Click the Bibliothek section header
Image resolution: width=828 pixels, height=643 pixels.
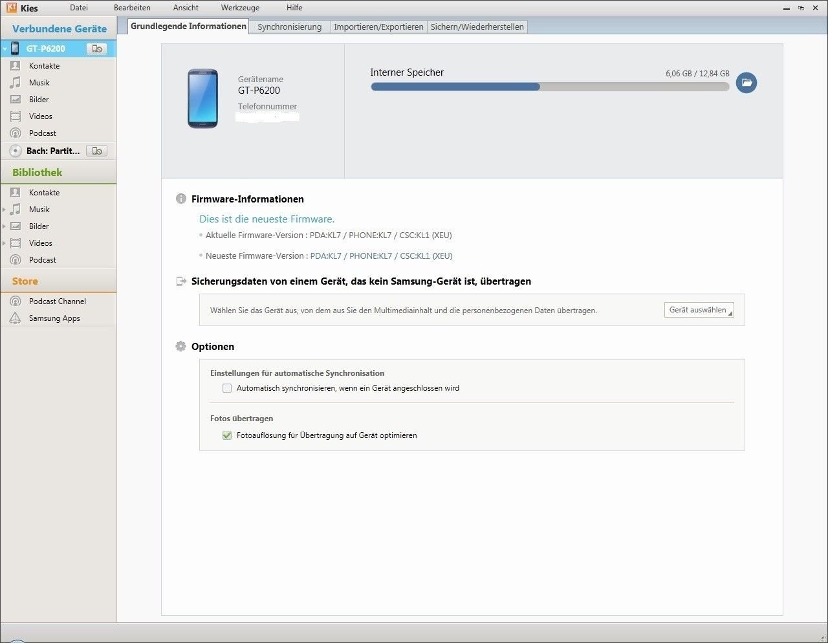pyautogui.click(x=58, y=172)
